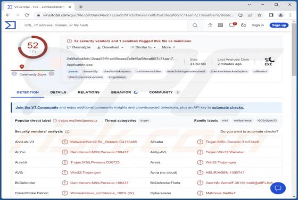The image size is (298, 200).
Task: Click the checks-network-adapters tag
Action: point(229,71)
